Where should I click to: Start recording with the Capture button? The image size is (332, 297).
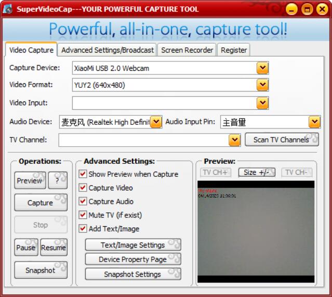point(41,202)
